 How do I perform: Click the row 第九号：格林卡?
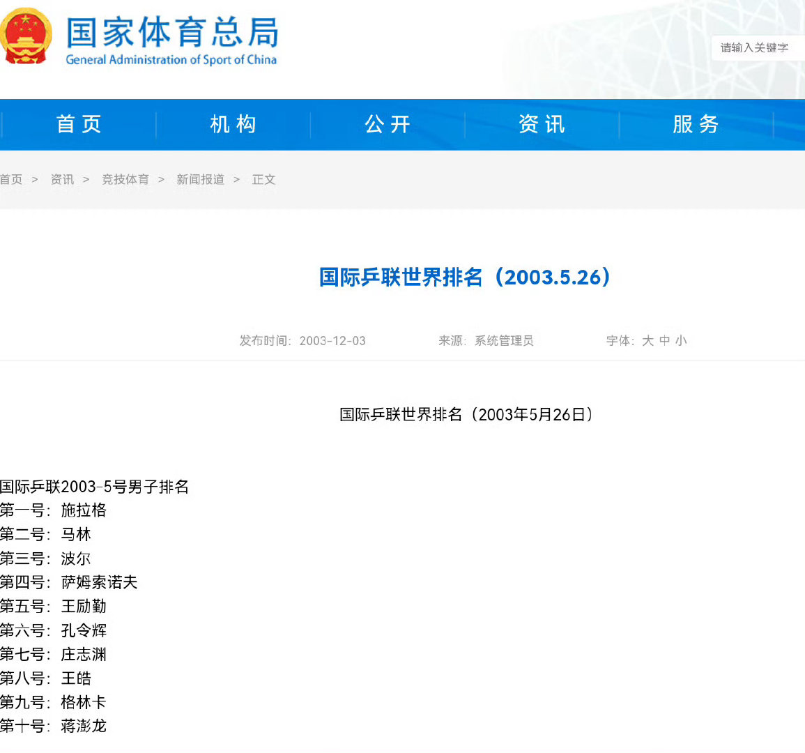tap(54, 702)
